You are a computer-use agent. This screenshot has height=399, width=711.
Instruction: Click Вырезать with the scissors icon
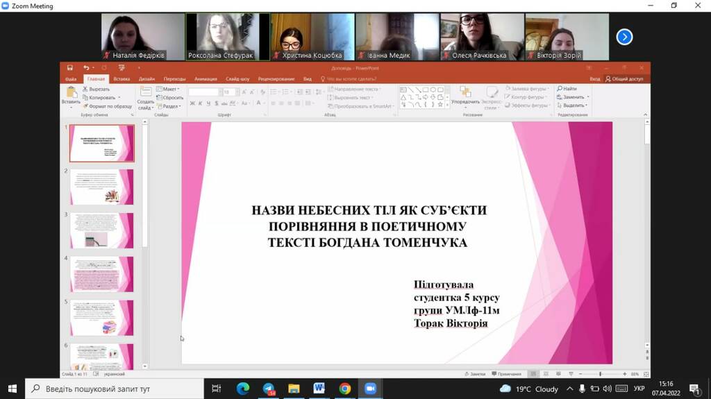point(96,90)
